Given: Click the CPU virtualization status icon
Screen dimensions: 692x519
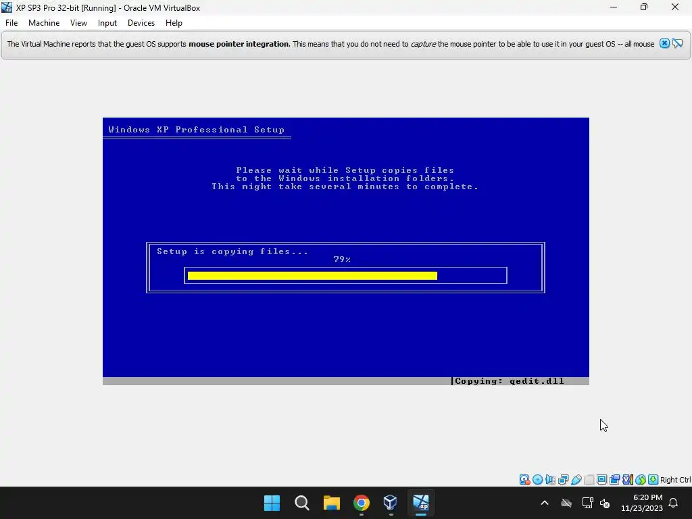Looking at the screenshot, I should pos(628,480).
